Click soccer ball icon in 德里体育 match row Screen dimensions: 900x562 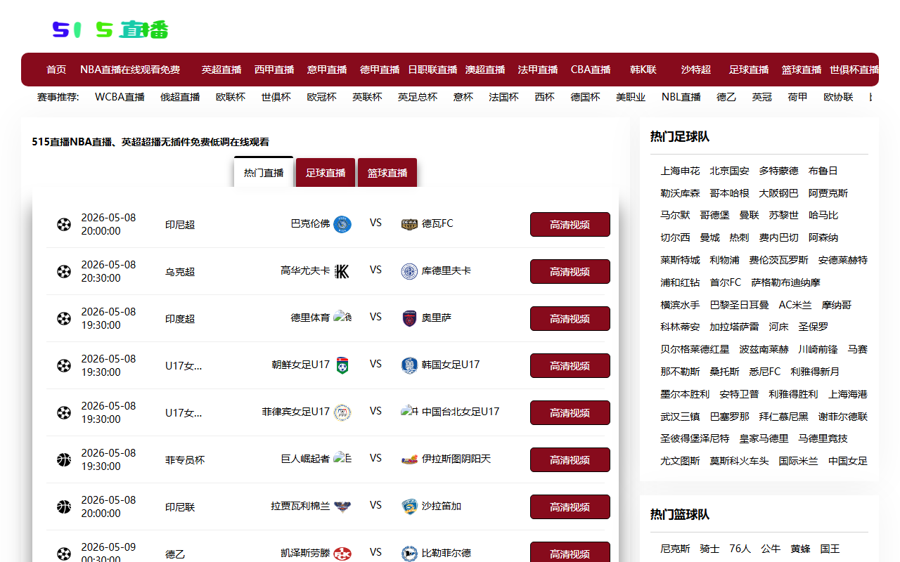[x=64, y=319]
